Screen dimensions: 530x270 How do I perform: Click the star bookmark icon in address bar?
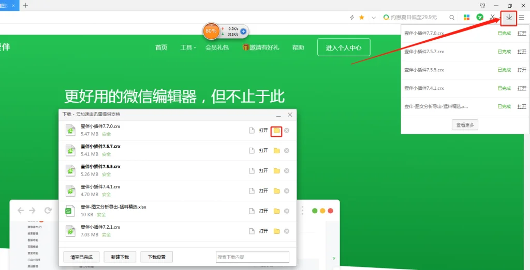coord(362,18)
